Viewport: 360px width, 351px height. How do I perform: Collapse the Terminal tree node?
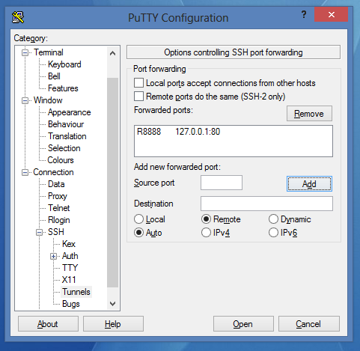(25, 52)
